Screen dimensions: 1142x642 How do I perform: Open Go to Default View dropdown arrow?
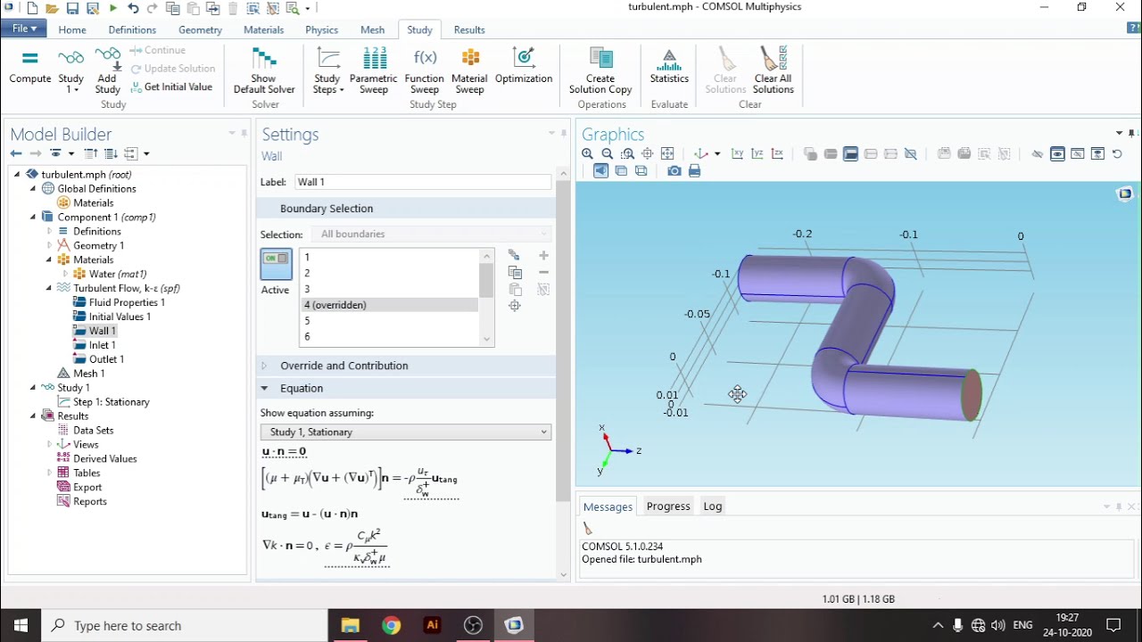(716, 154)
